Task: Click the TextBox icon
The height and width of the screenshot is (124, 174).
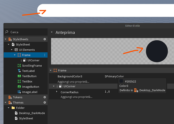Action: coord(19,81)
